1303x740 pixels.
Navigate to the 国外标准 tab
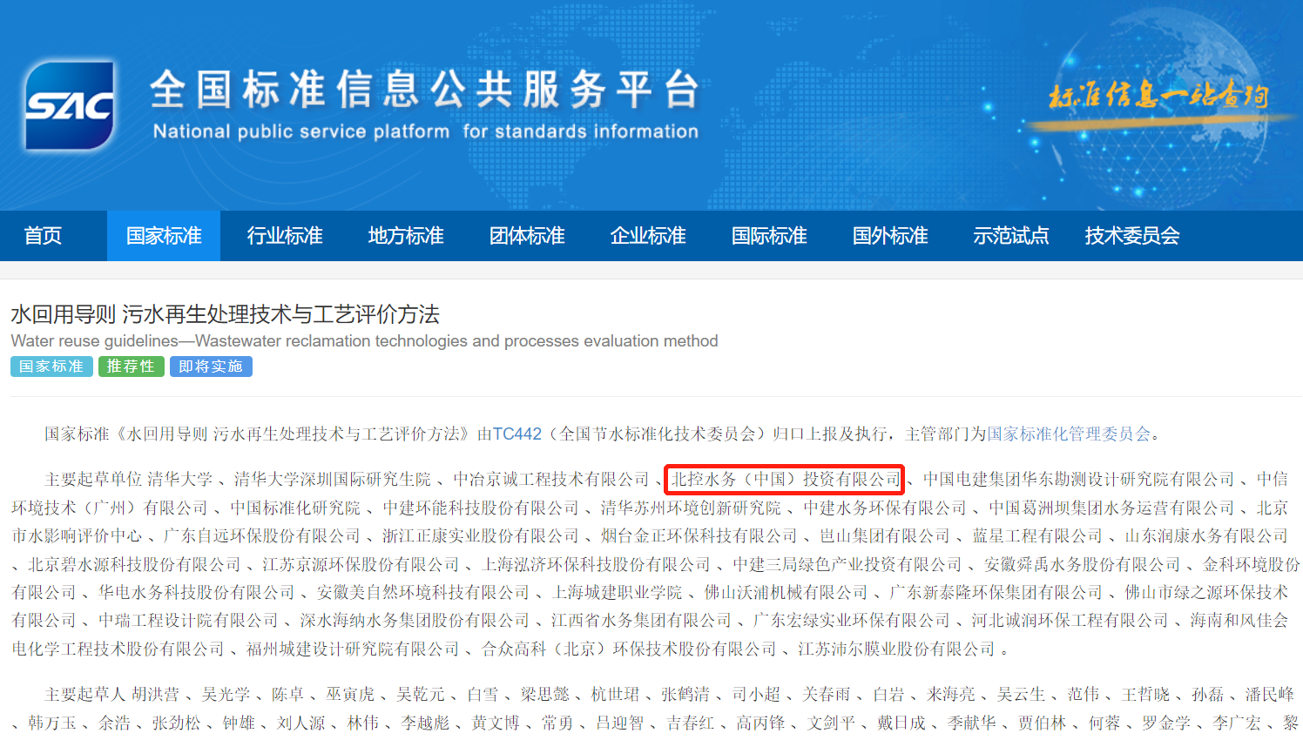point(890,236)
